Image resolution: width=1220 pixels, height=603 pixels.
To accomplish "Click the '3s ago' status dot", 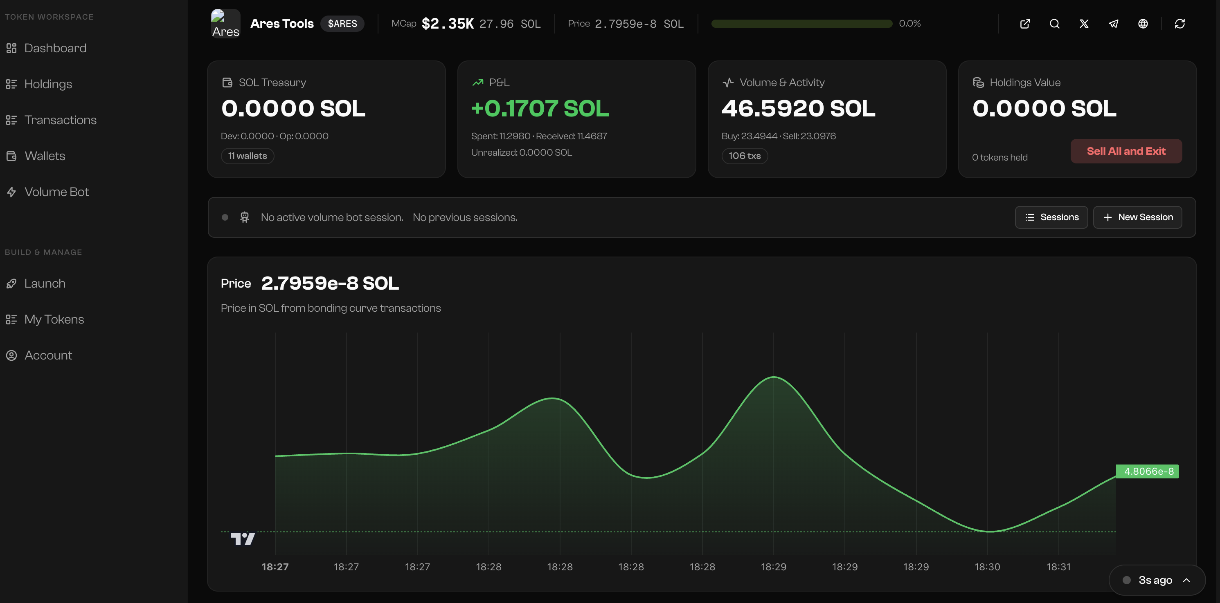I will click(x=1127, y=580).
